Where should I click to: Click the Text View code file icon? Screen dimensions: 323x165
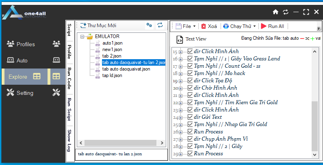(180, 39)
